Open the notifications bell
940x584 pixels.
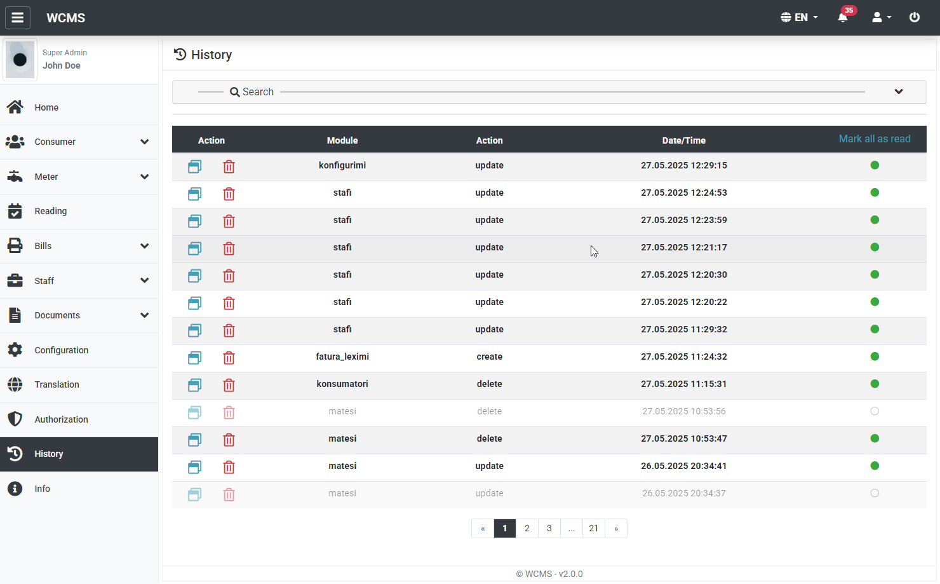coord(843,17)
